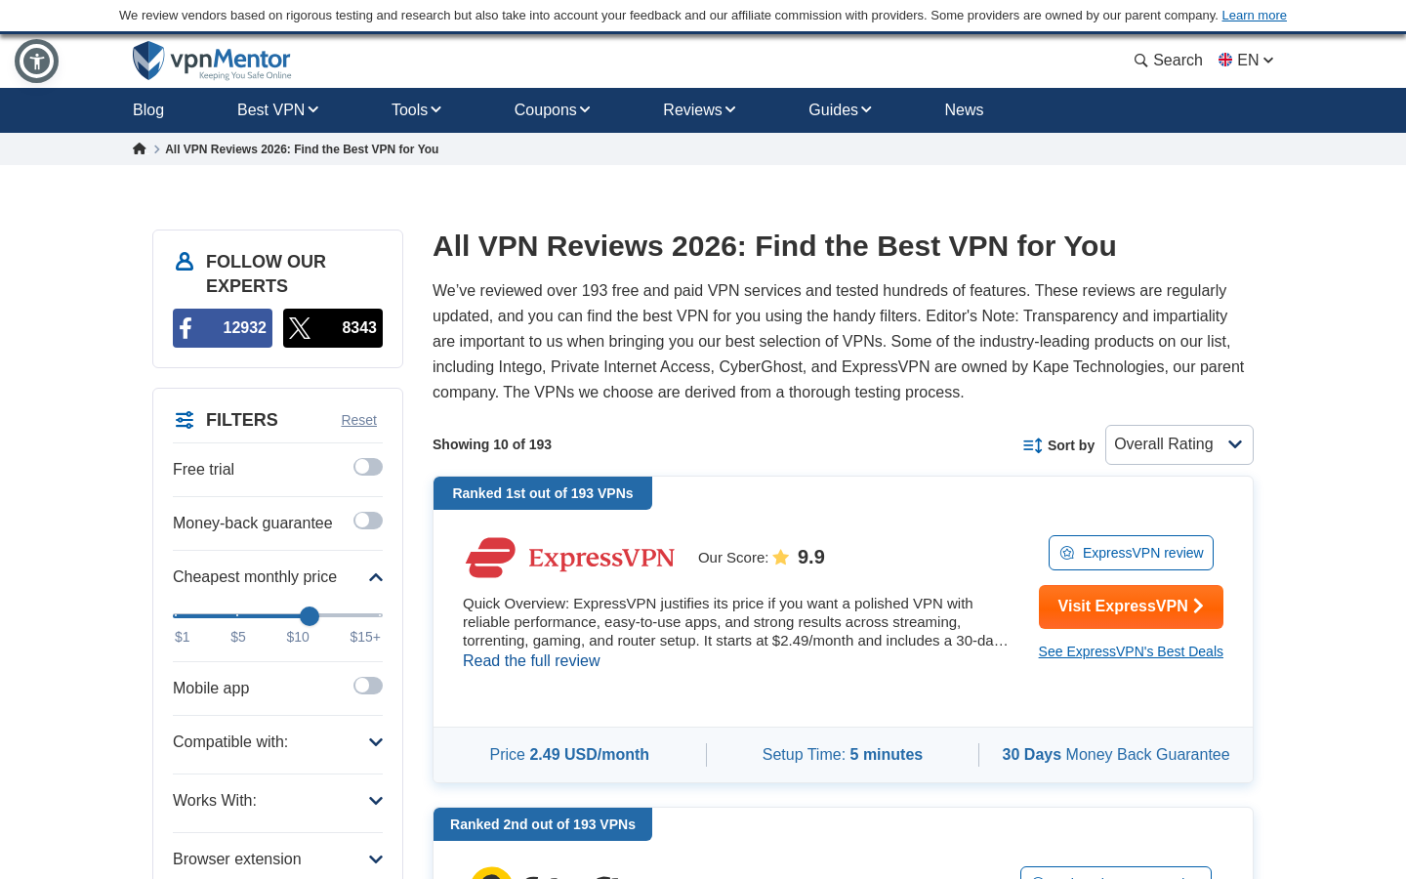Viewport: 1406px width, 879px height.
Task: Expand the Works With filter
Action: pos(376,801)
